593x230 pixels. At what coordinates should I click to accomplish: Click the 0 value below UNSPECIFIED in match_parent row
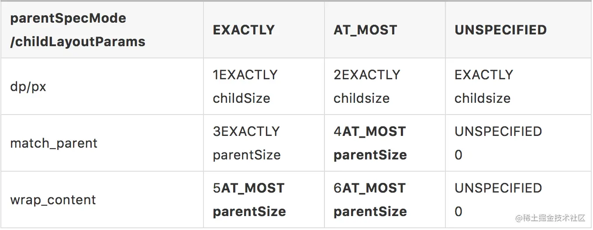(459, 155)
